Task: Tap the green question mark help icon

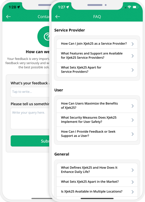Action: point(43,37)
